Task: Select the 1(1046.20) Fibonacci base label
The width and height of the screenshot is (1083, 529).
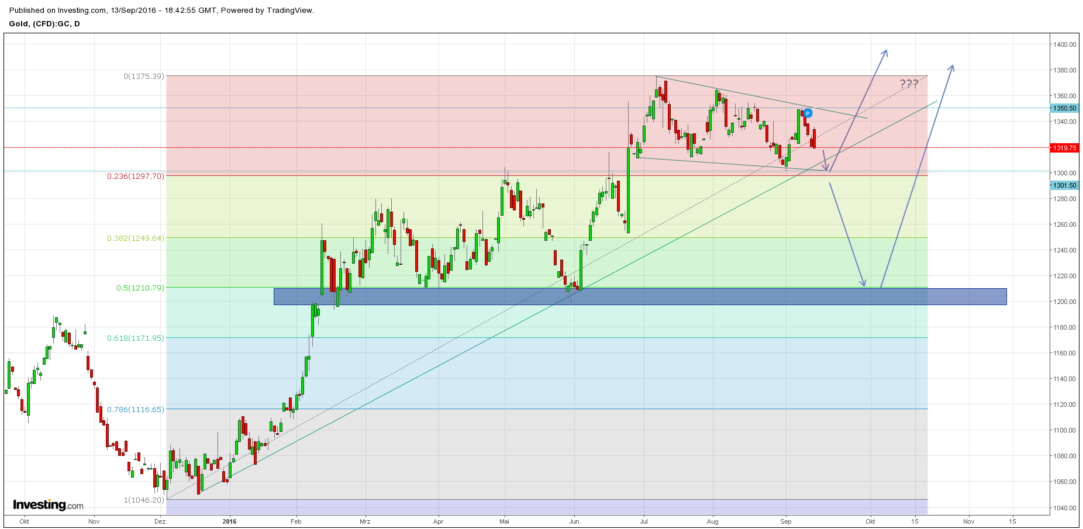Action: point(144,500)
